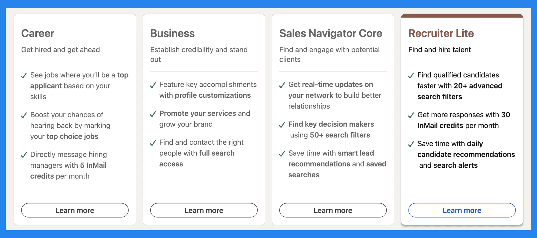
Task: Click the checkmark beside 'Promote your services'
Action: pos(153,114)
